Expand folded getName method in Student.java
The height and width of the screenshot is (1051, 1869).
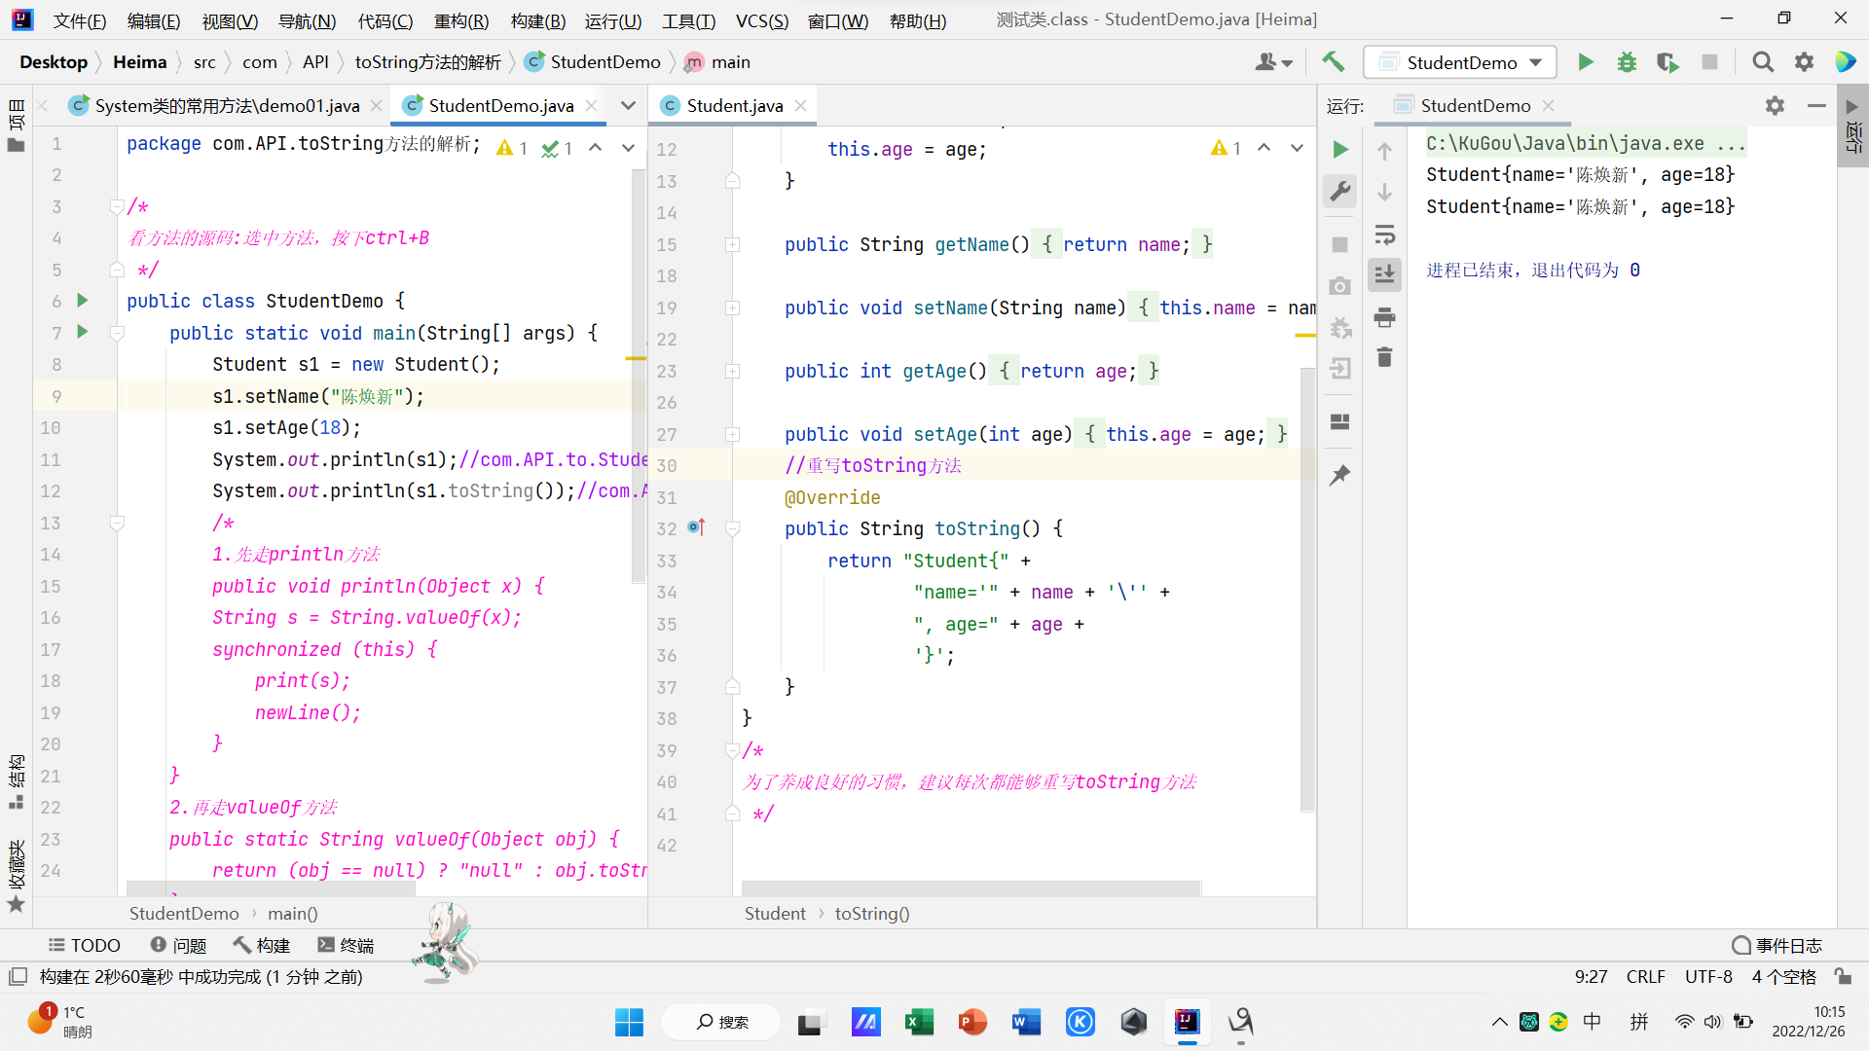click(x=732, y=245)
